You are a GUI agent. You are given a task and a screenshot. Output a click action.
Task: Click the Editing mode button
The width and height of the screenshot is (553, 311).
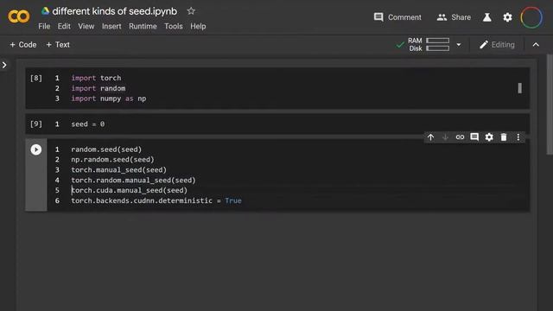498,44
